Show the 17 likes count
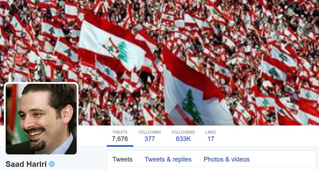319x170 pixels. [x=210, y=139]
